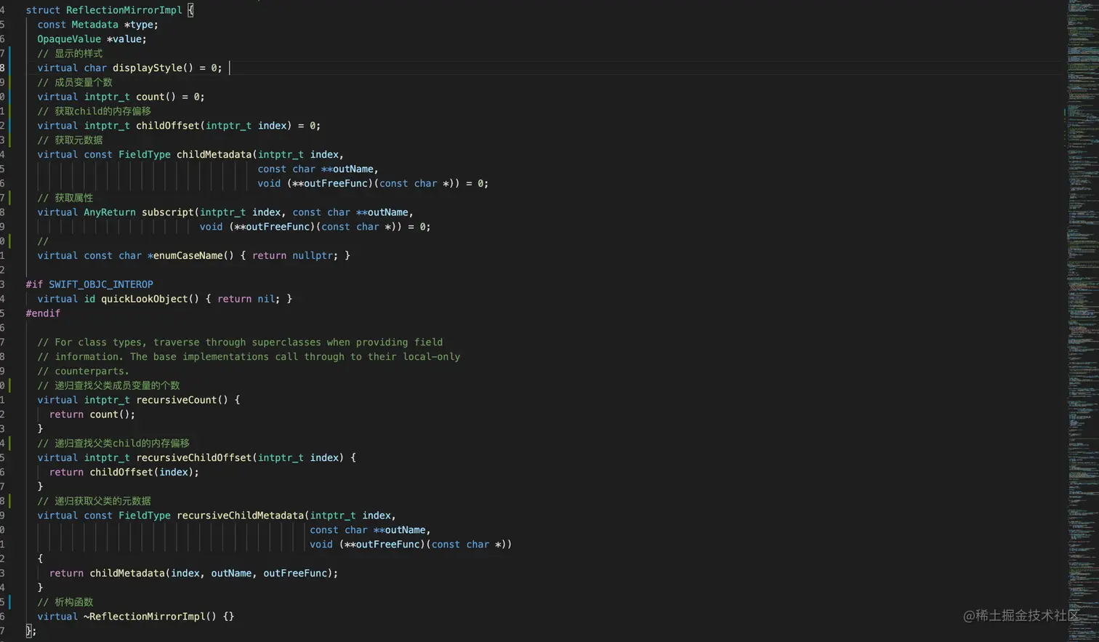Click the struct name ReflectionMirrorImpl
Viewport: 1099px width, 642px height.
(124, 10)
